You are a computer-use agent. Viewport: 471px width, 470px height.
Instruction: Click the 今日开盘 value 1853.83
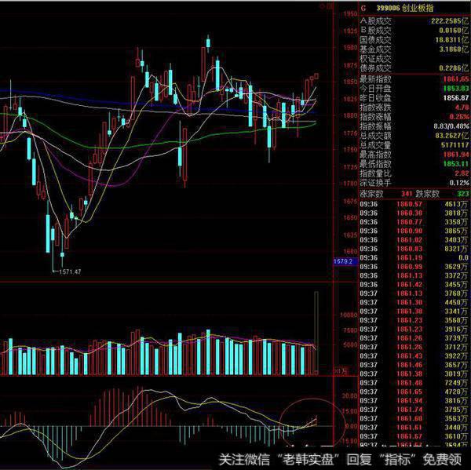[456, 89]
